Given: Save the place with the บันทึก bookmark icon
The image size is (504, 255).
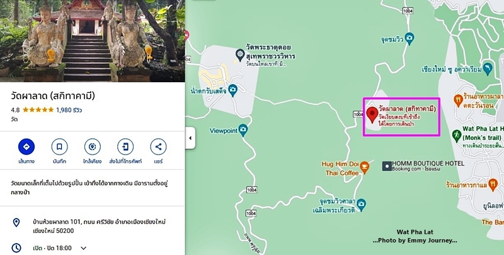Looking at the screenshot, I should tap(59, 147).
